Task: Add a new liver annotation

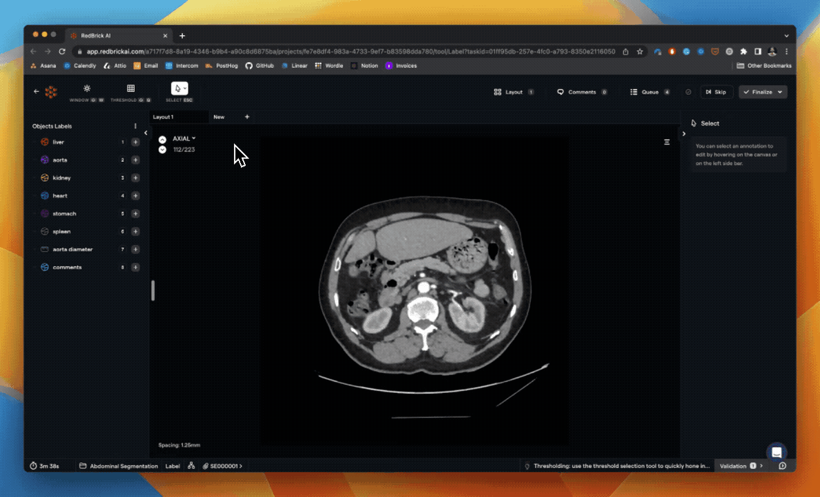Action: 136,142
